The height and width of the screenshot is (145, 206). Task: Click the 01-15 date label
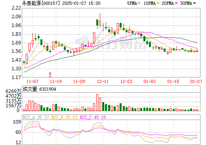[x=173, y=81]
